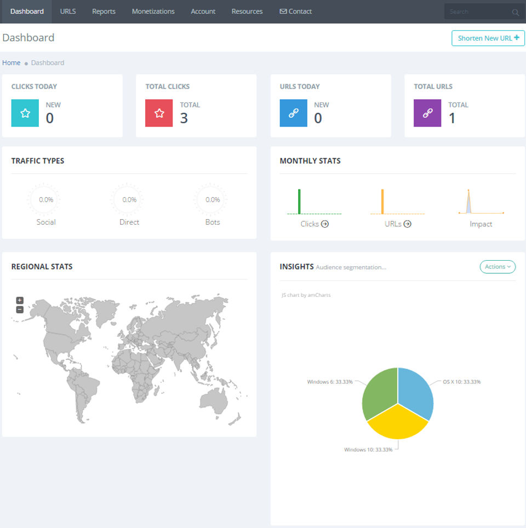526x528 pixels.
Task: Open the Account menu
Action: (x=203, y=12)
